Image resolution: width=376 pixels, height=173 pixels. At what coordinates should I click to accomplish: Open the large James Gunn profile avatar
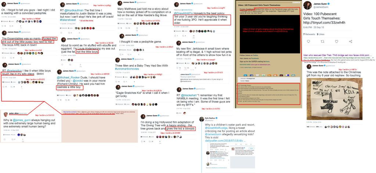(307, 5)
